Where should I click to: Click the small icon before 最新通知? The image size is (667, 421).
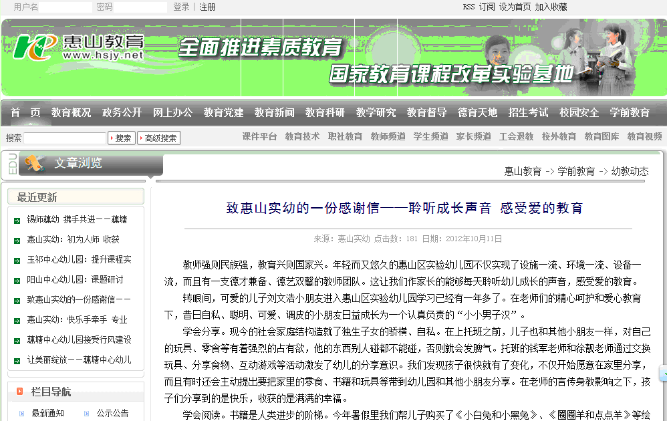point(22,414)
